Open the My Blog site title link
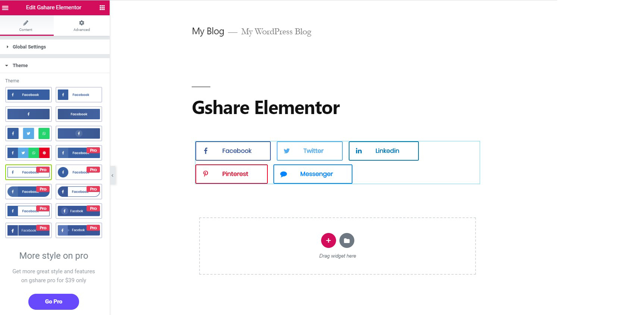The height and width of the screenshot is (315, 643). [208, 31]
